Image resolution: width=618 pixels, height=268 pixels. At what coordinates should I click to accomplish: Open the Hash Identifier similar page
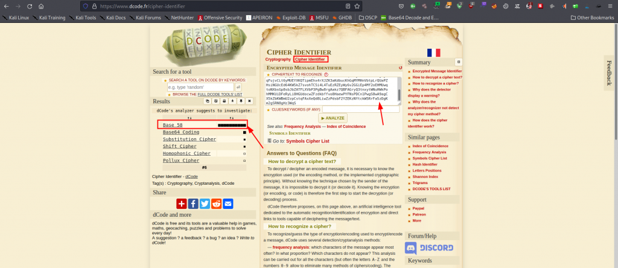425,164
